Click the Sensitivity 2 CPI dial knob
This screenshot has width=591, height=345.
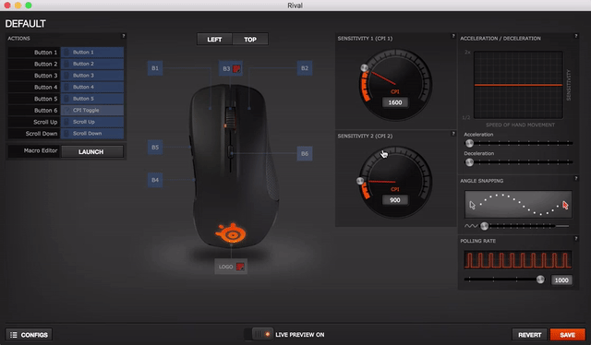point(360,181)
